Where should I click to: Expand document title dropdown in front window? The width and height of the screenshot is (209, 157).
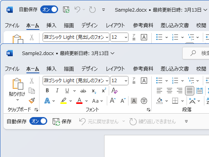tap(113, 53)
